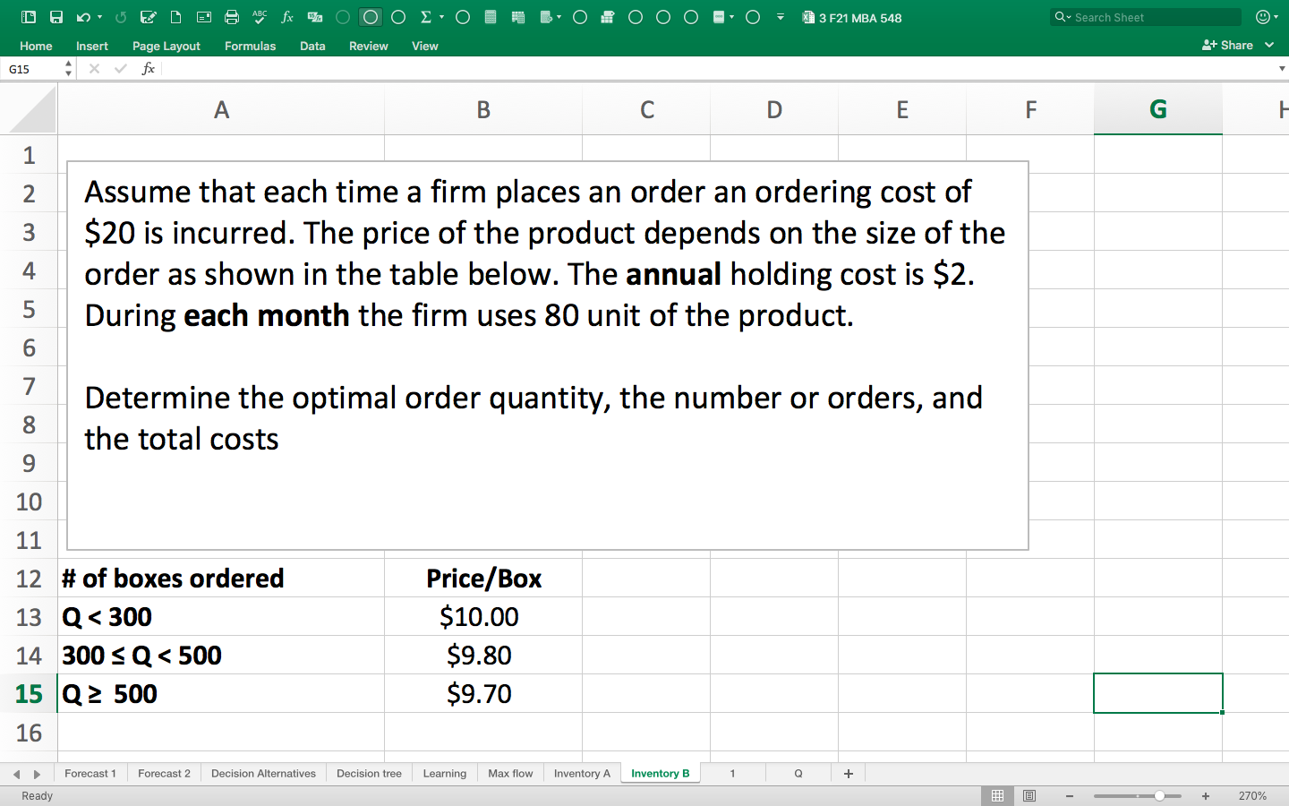Undo the last action

pyautogui.click(x=81, y=16)
